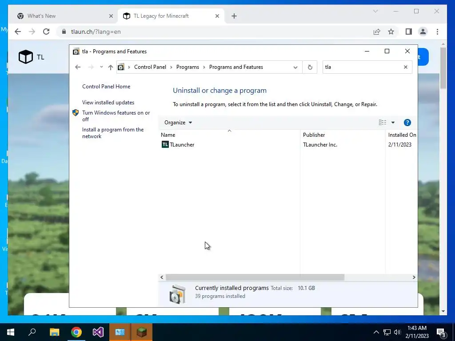Open recent locations dropdown arrow
The width and height of the screenshot is (455, 341).
click(x=101, y=67)
